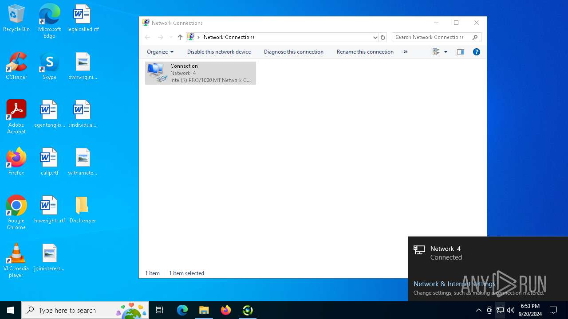Select Network 4 Connected in flyout
Viewport: 568px width, 319px height.
[x=488, y=253]
